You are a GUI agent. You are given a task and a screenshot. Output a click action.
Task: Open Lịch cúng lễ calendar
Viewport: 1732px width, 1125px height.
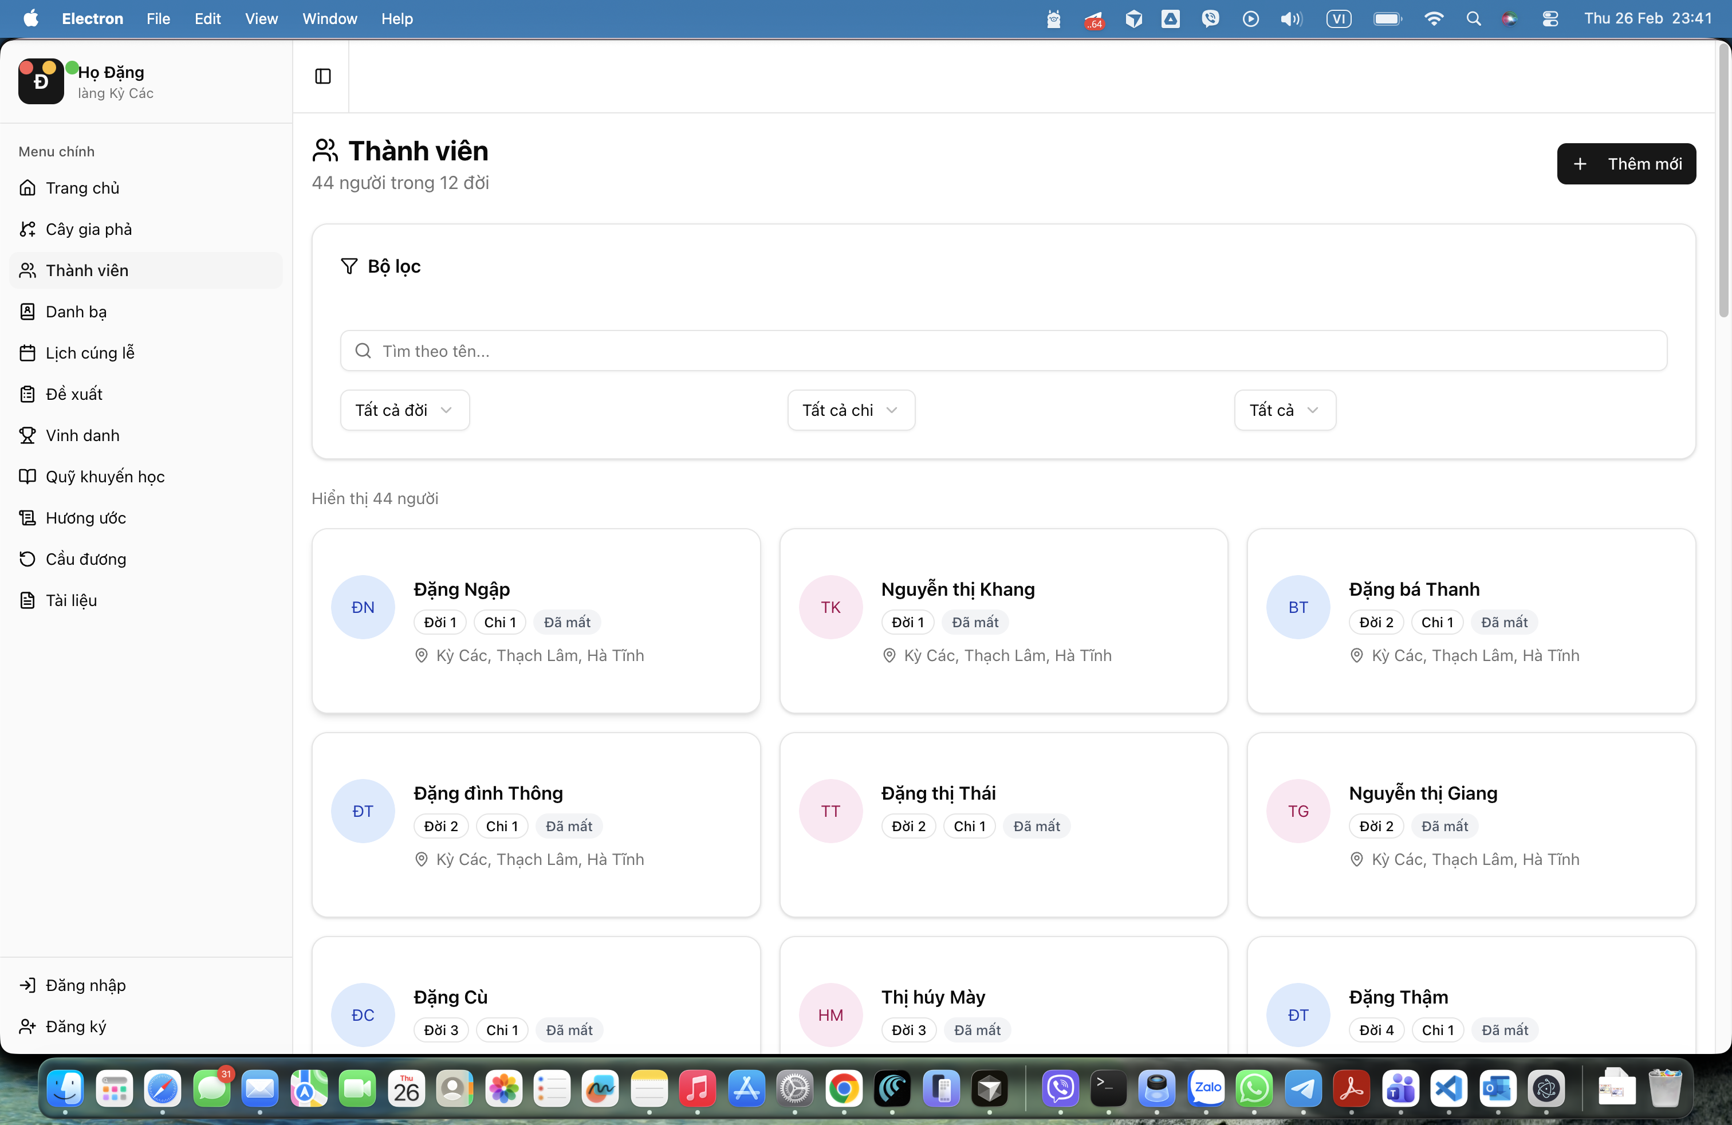(x=89, y=353)
